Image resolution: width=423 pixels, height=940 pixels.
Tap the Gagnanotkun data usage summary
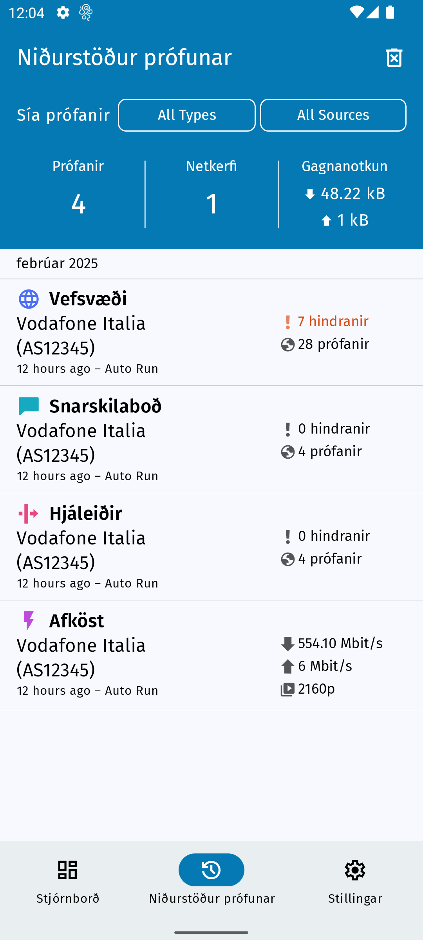click(344, 194)
